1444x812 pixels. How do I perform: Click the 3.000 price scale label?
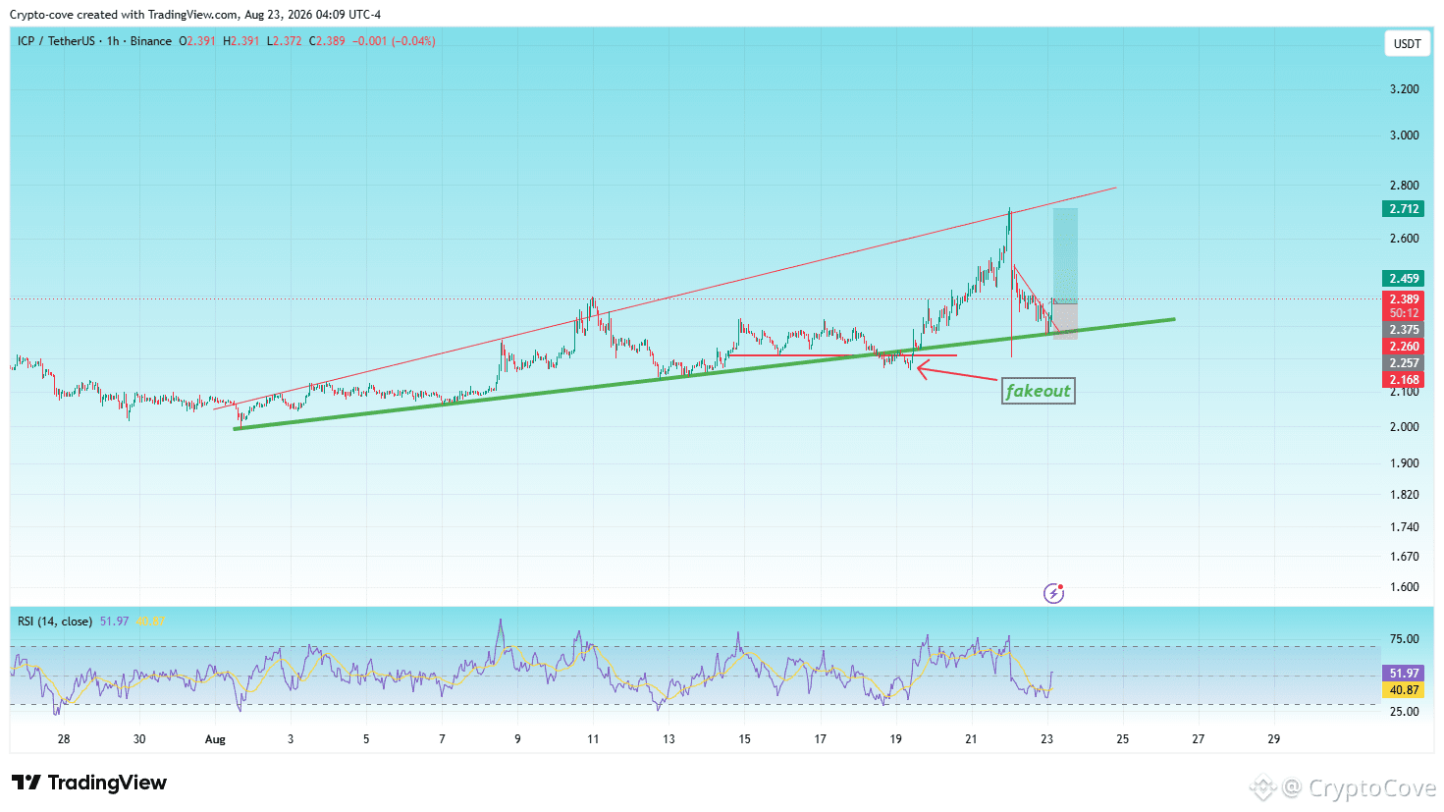(x=1405, y=135)
